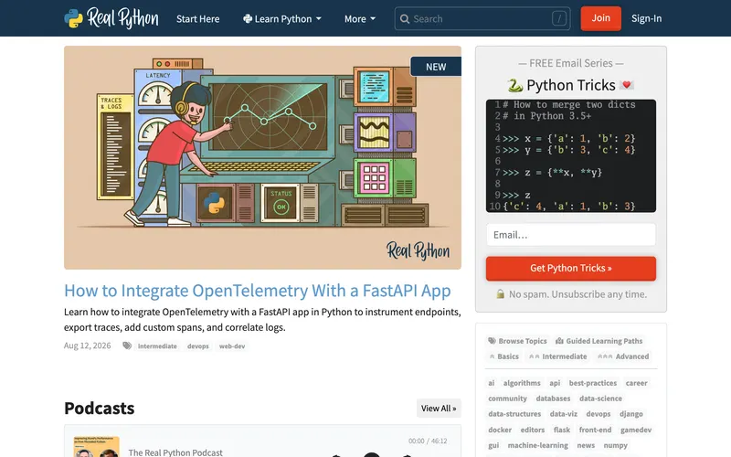Click the slash shortcut badge in search
The height and width of the screenshot is (457, 731).
coord(559,18)
